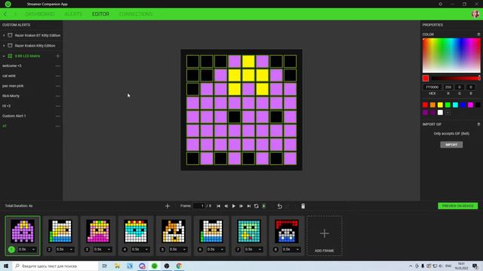Pick the cyan color swatch
The image size is (483, 271).
click(455, 105)
